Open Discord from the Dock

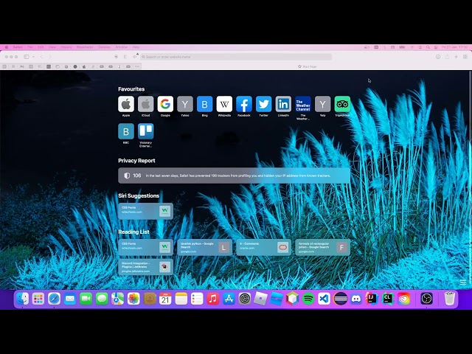pyautogui.click(x=356, y=299)
